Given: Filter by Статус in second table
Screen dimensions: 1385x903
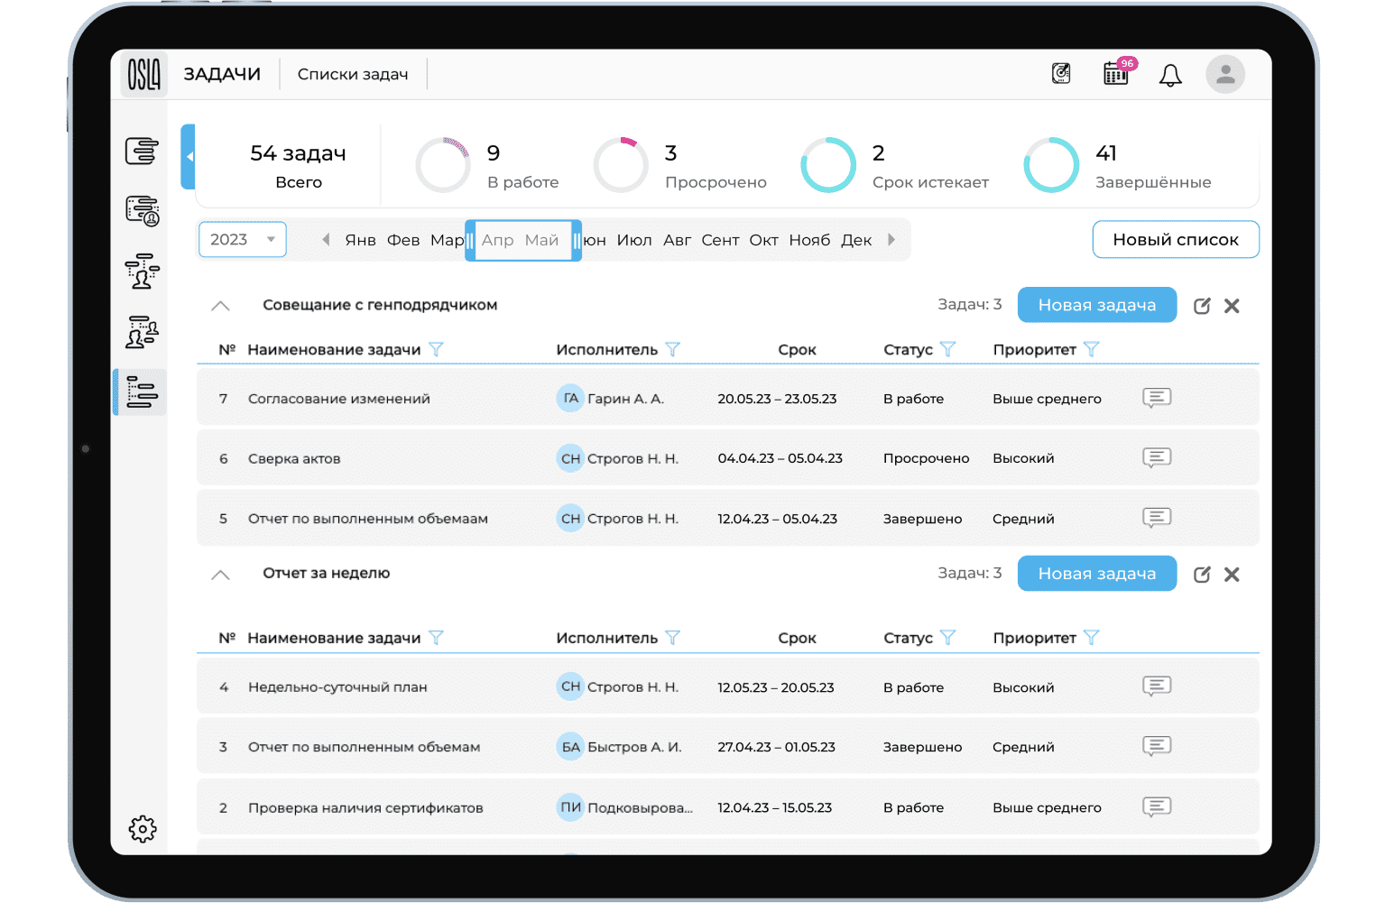Looking at the screenshot, I should pos(947,638).
